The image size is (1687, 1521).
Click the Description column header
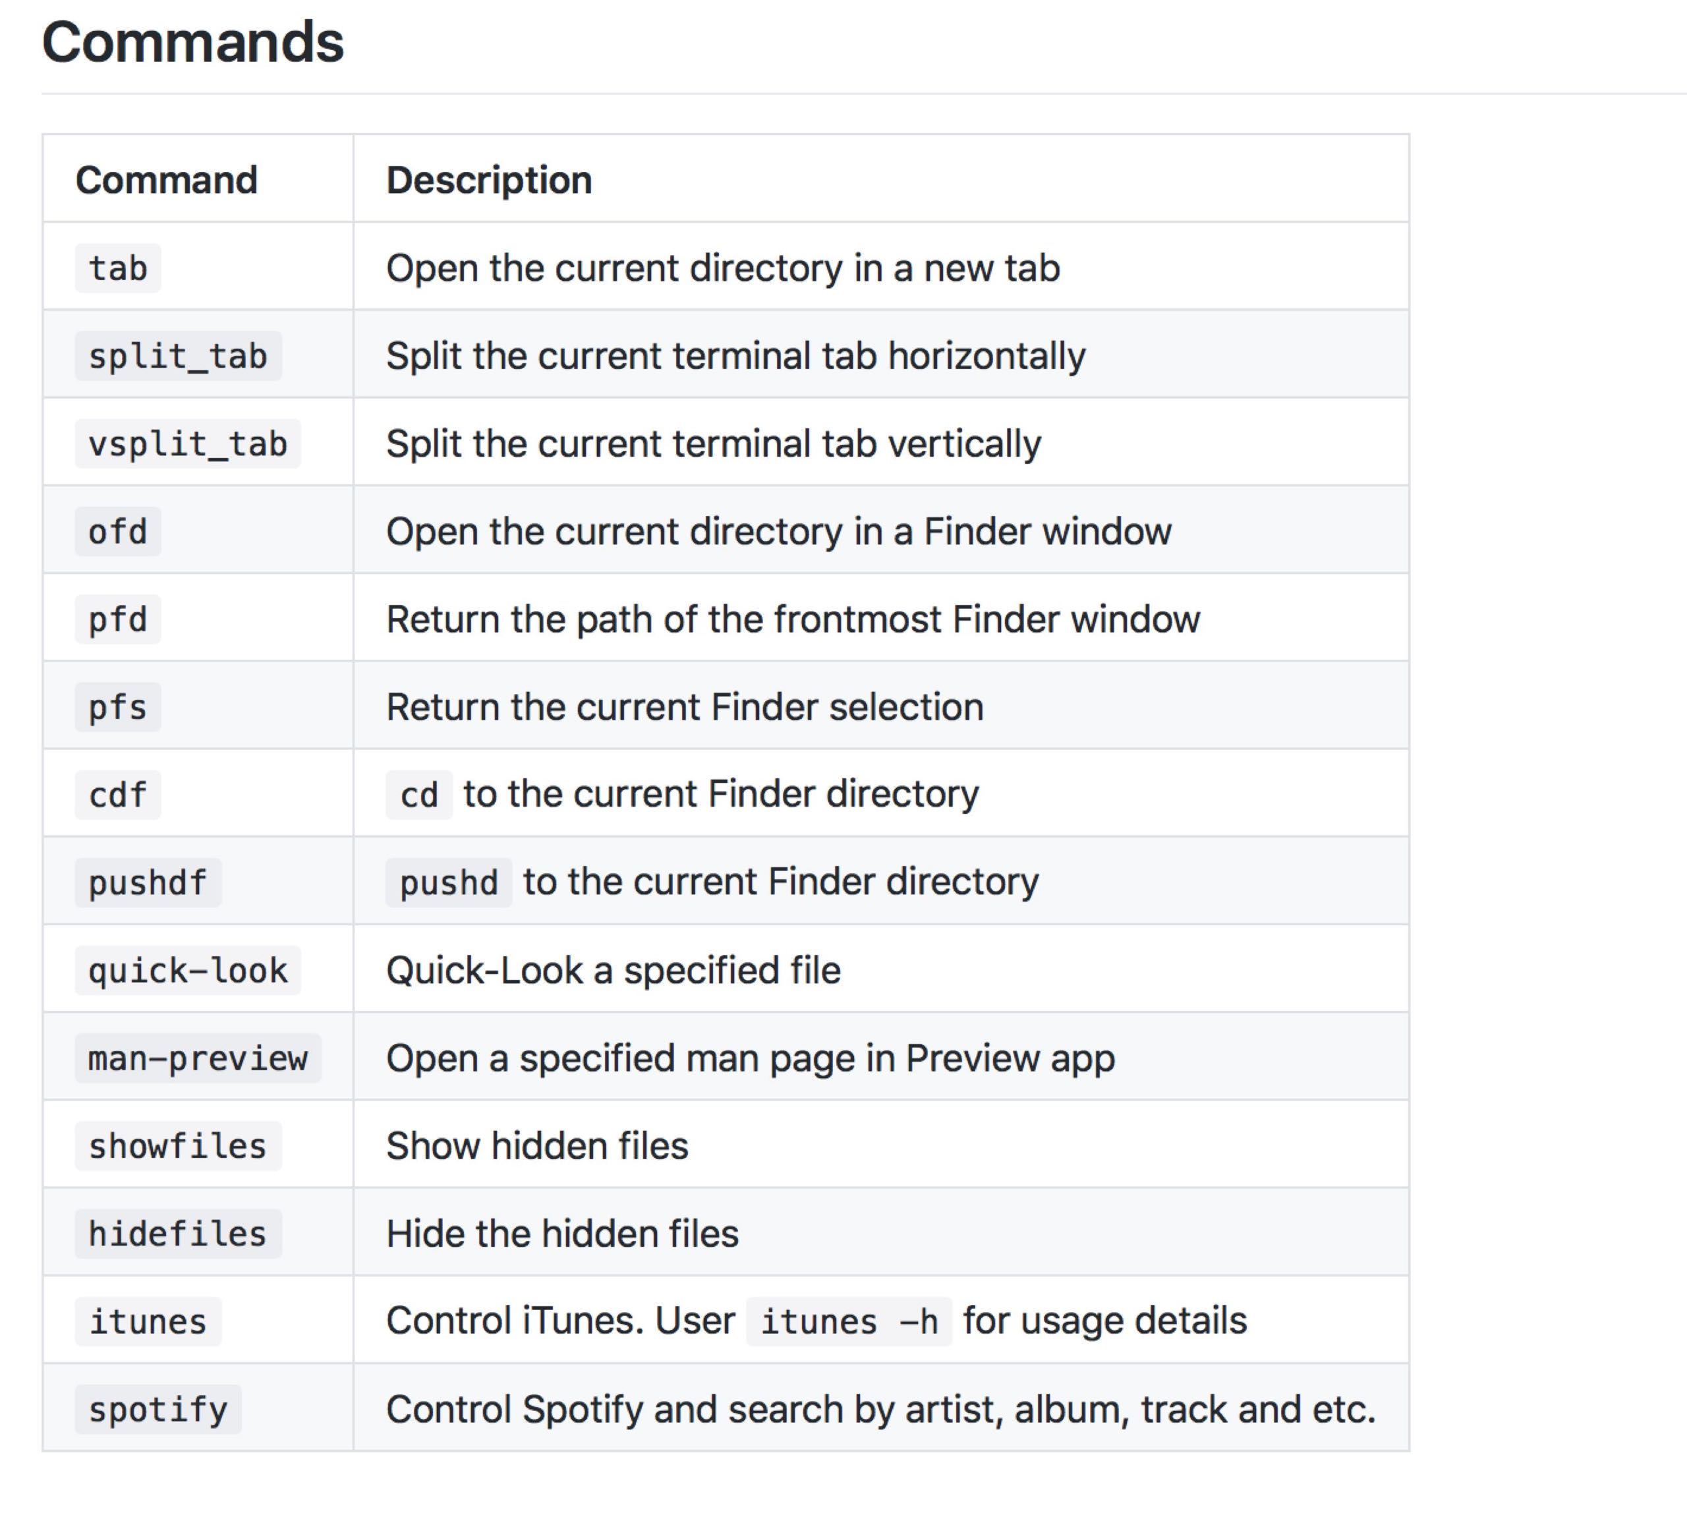coord(489,181)
